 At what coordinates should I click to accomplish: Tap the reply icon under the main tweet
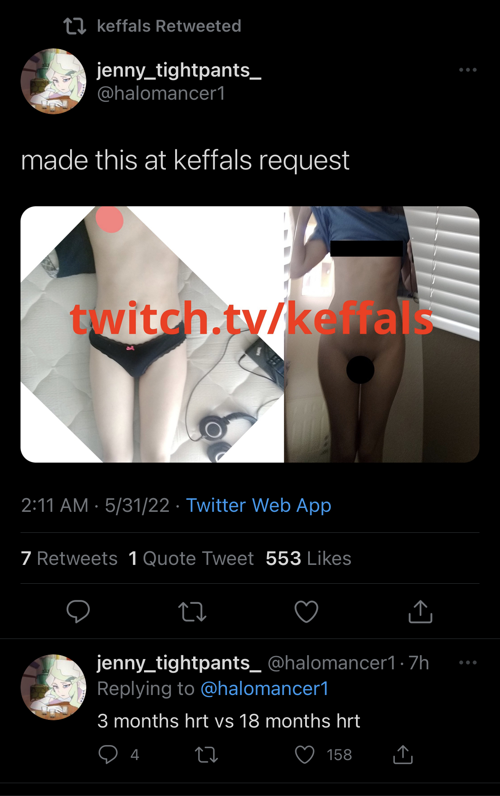[x=78, y=612]
